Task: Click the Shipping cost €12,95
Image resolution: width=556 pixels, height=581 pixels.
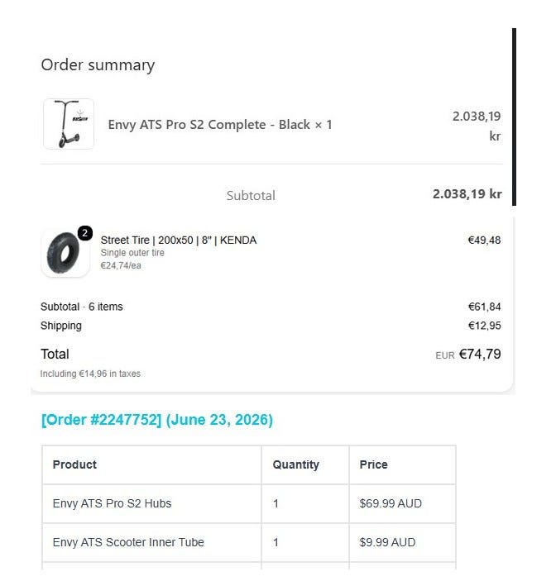Action: 484,326
